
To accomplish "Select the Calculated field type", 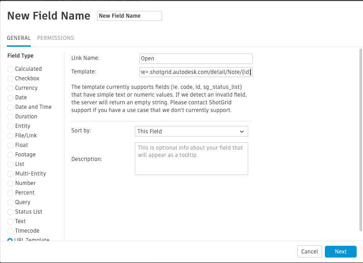I will [x=10, y=69].
